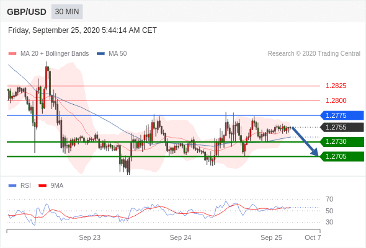Select the 1.2800 resistance level label
Viewport: 366px width, 248px height.
point(336,100)
